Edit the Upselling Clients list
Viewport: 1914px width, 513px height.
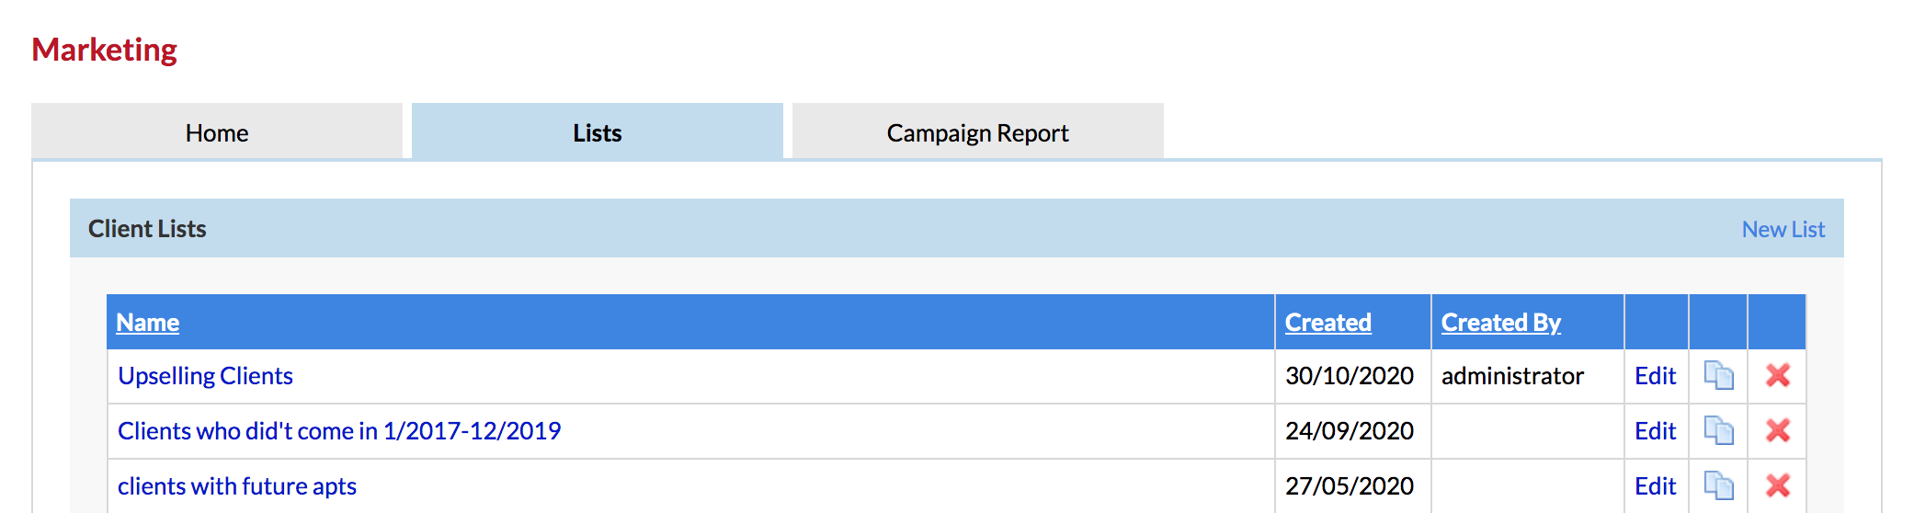1656,376
